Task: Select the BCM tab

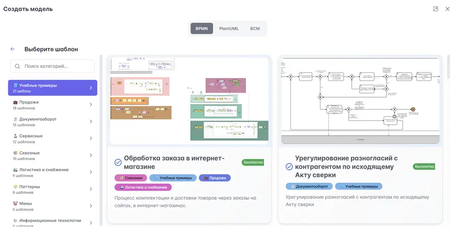Action: (x=255, y=28)
